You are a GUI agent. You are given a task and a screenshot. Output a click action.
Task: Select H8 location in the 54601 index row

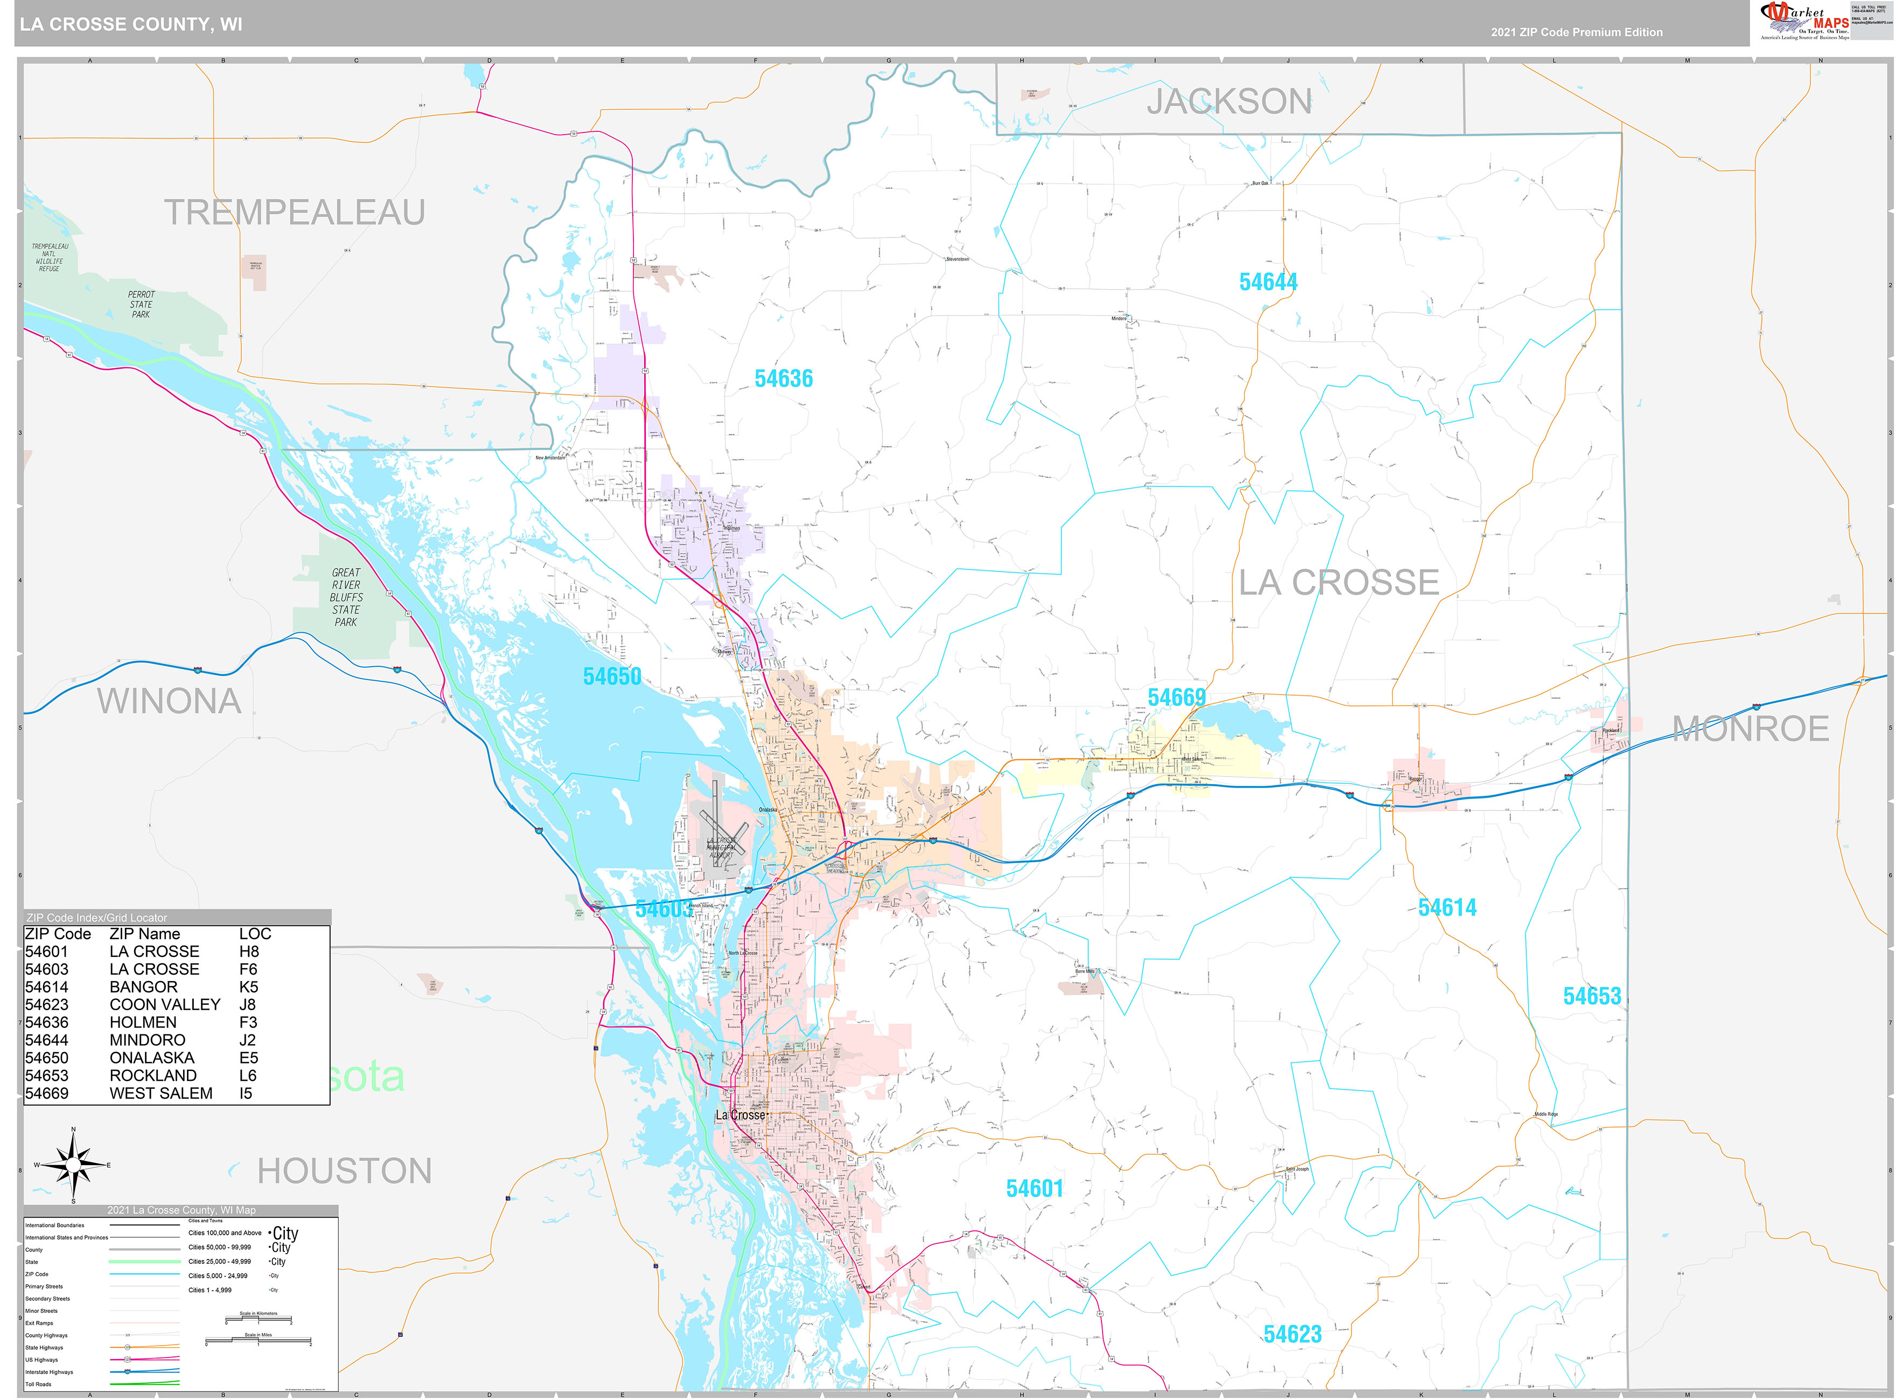[249, 951]
